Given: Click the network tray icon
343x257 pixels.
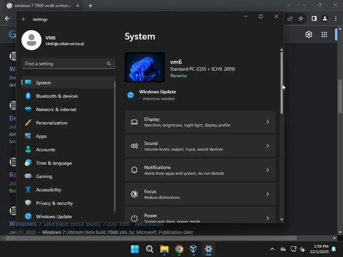Looking at the screenshot, I should [293, 249].
